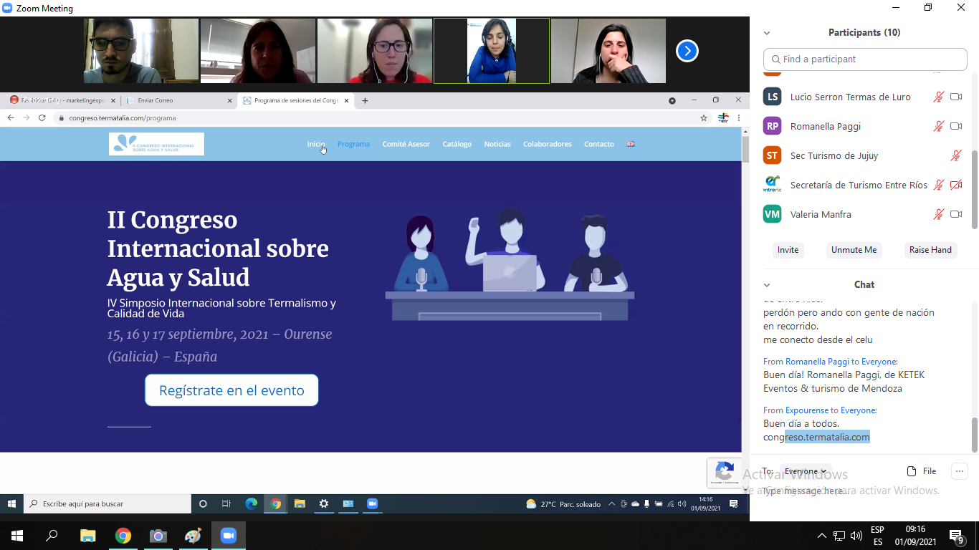Click Entre Ríos disabled camera icon

point(955,185)
